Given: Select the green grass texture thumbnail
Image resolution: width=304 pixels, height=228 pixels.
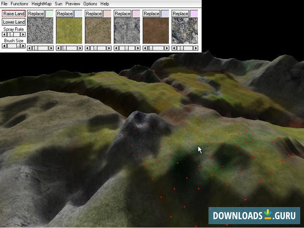Looking at the screenshot, I should point(69,31).
